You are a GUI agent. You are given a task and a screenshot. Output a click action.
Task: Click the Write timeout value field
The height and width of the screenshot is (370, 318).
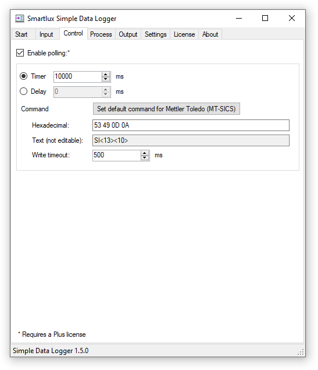[x=117, y=156]
